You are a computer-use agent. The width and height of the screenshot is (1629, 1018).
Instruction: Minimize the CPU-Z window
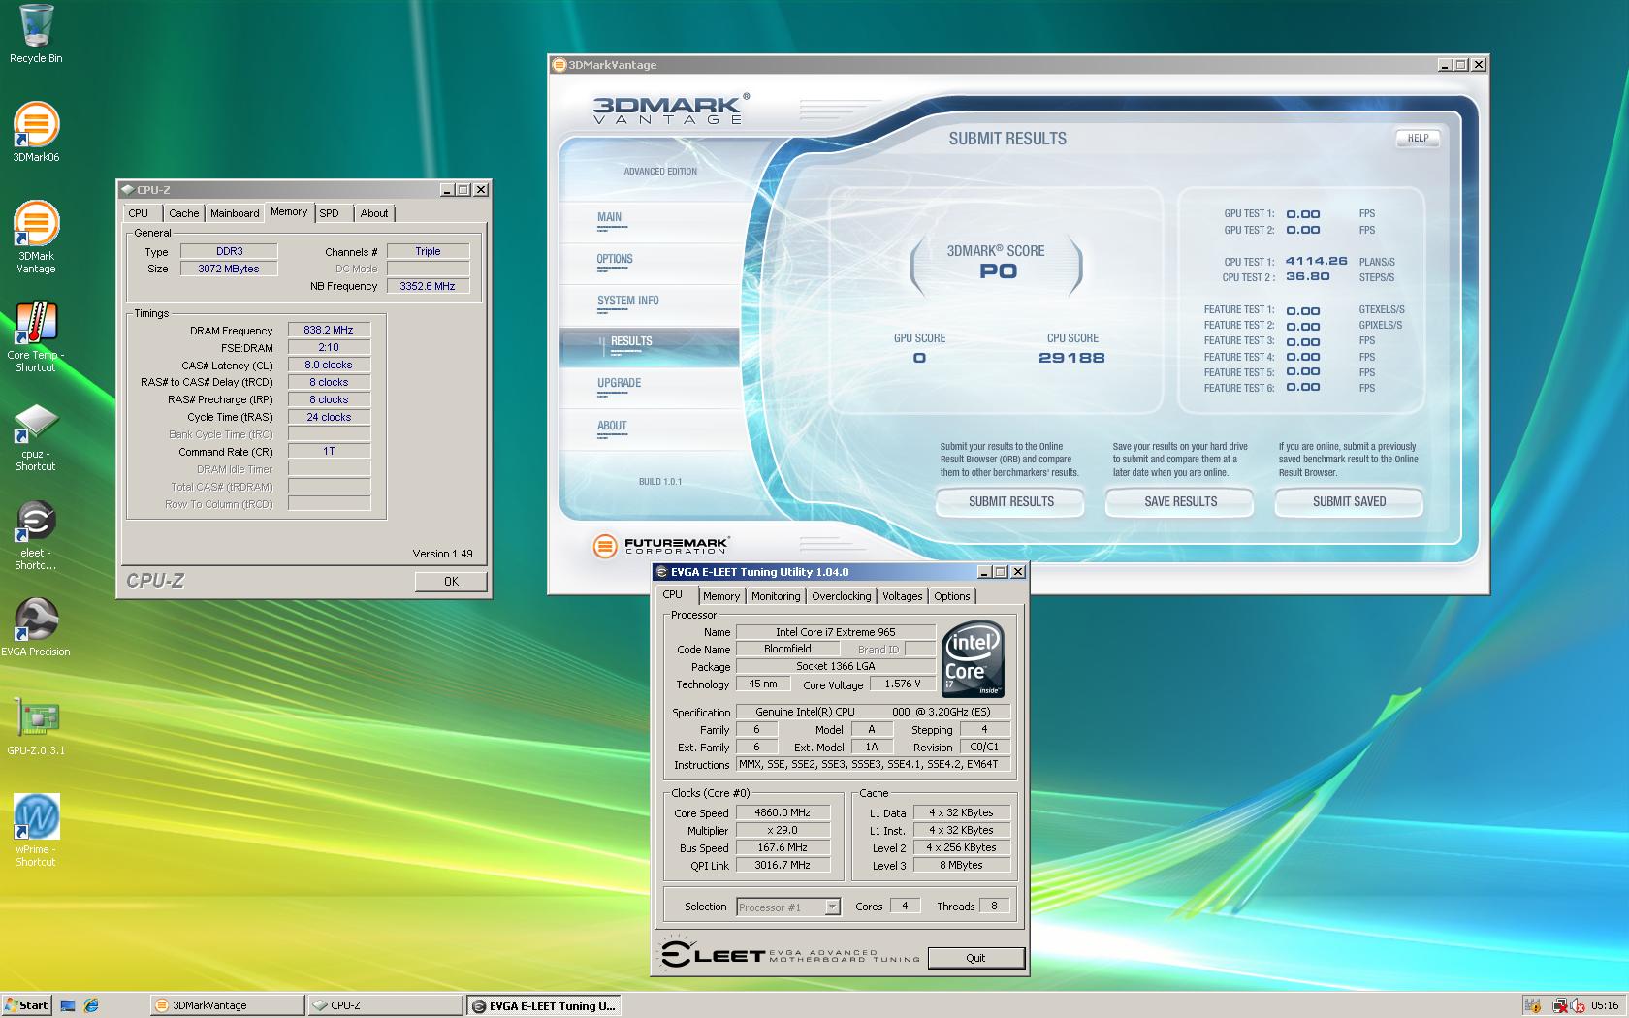[447, 190]
